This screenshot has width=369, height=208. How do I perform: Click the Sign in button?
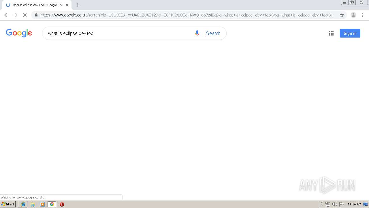(350, 33)
